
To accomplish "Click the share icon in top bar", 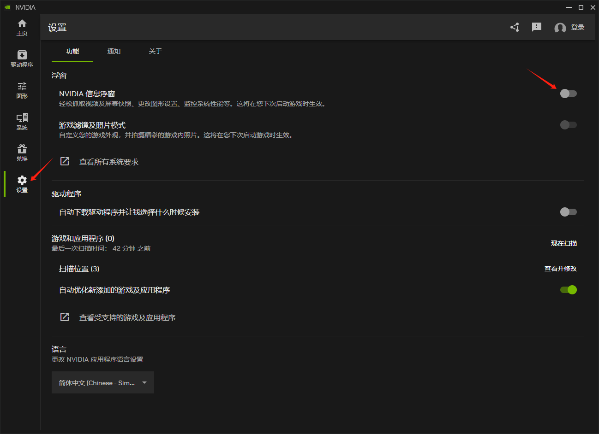I will coord(515,27).
